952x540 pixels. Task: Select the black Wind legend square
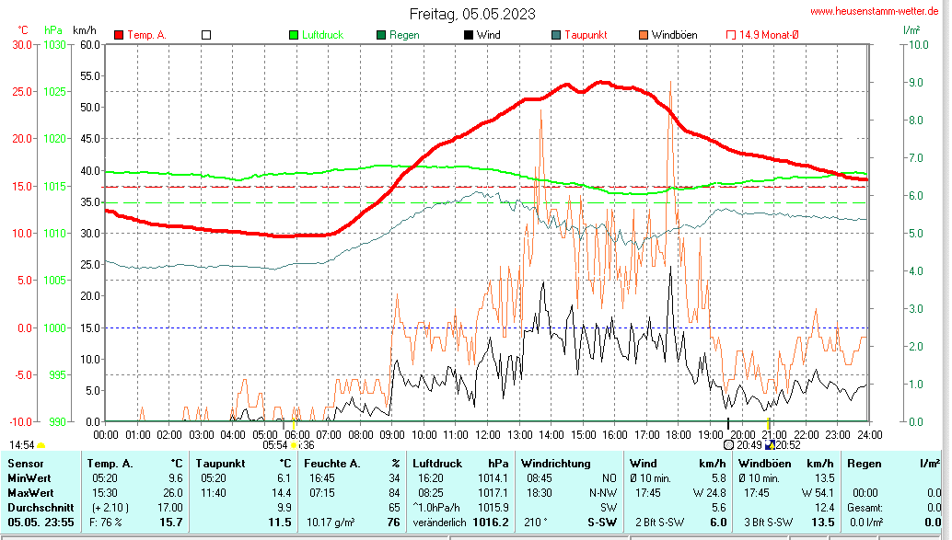[469, 35]
